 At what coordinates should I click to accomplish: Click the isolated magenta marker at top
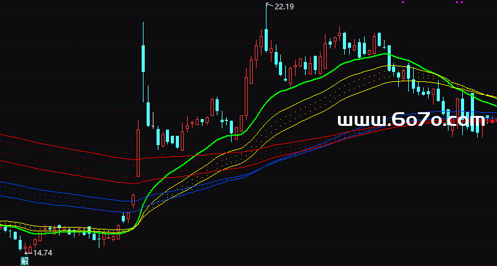[403, 2]
